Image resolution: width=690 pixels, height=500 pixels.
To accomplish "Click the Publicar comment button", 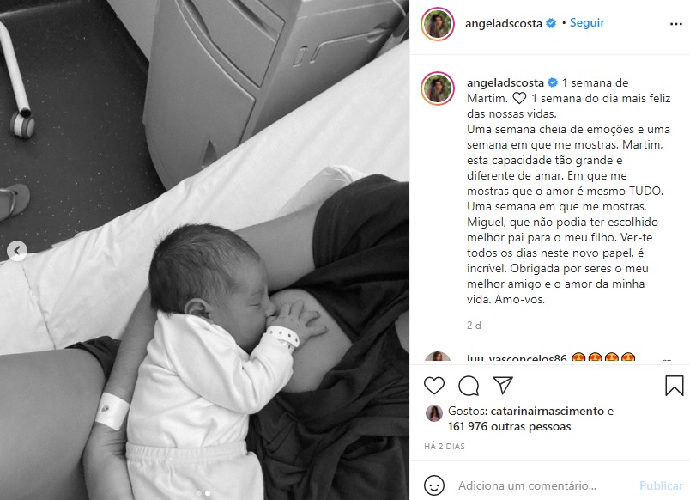I will coord(661,485).
